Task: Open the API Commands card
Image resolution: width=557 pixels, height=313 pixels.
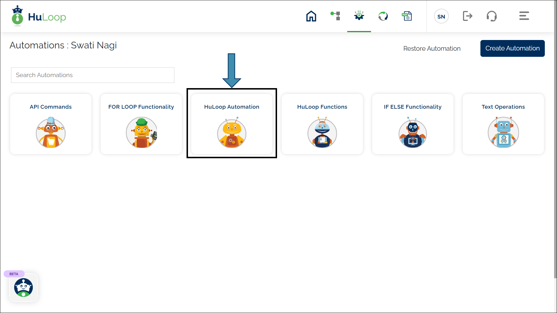Action: 51,124
